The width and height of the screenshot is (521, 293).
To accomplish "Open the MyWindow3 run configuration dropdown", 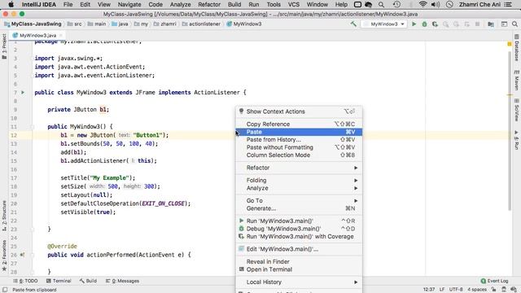I will point(384,24).
